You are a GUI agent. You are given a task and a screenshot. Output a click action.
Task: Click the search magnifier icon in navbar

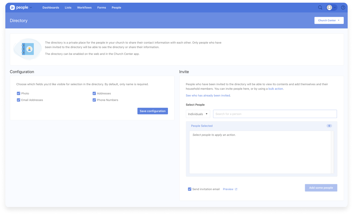tap(320, 7)
